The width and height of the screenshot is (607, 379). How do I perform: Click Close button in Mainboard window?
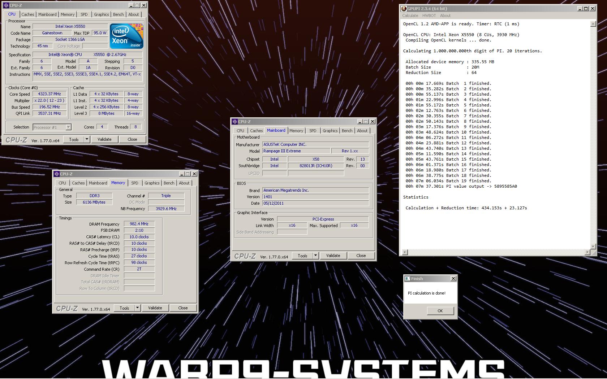(x=361, y=256)
